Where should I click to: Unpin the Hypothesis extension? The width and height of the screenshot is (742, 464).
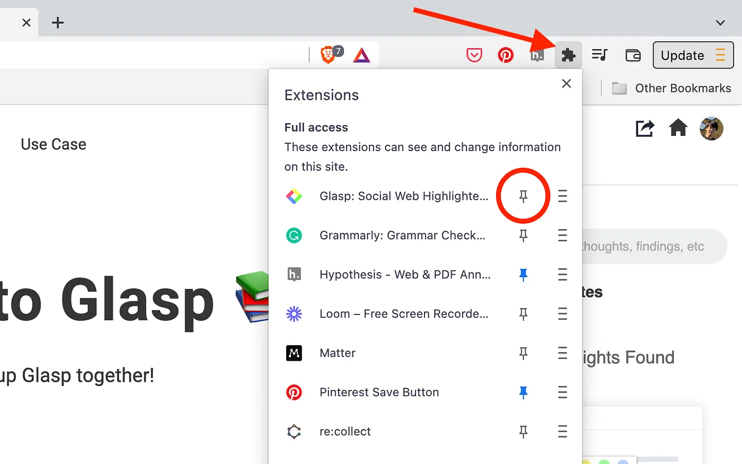click(x=523, y=275)
